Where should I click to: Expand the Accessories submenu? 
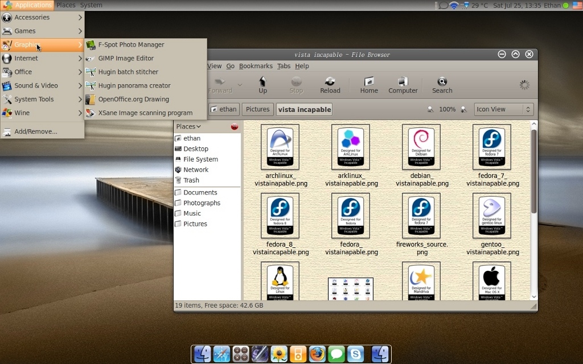point(42,18)
